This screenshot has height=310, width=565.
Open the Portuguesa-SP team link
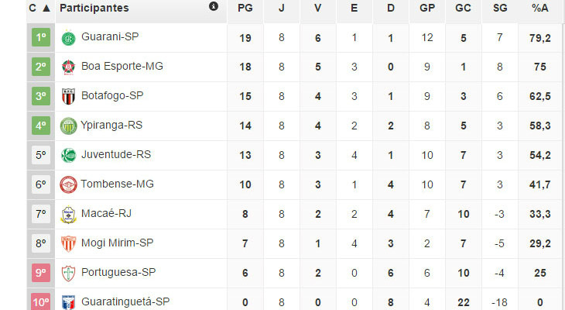click(118, 272)
